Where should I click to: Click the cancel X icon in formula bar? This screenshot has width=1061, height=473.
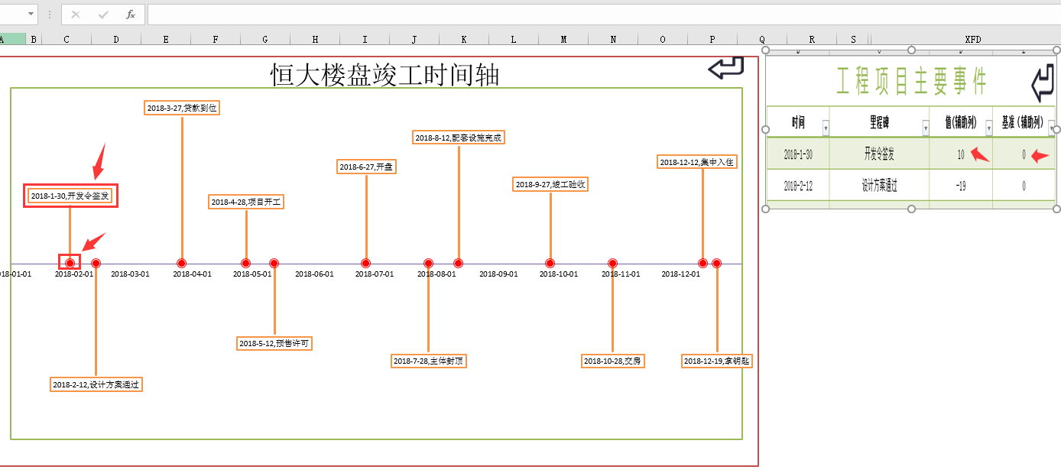76,15
